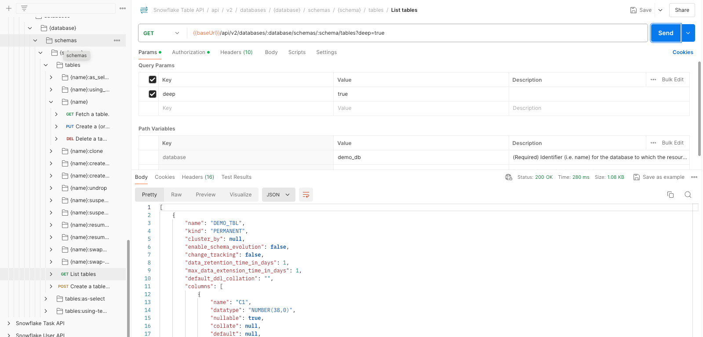
Task: Open the schemas folder three-dot options
Action: click(x=117, y=40)
